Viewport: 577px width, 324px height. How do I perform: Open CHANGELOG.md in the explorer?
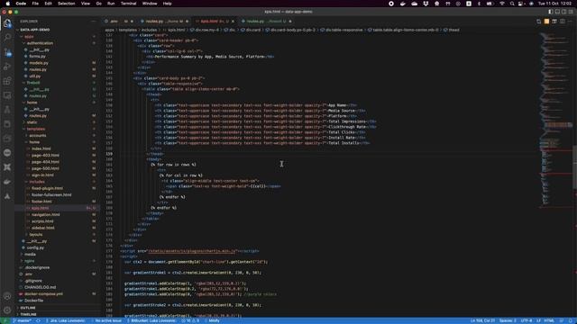(x=40, y=287)
